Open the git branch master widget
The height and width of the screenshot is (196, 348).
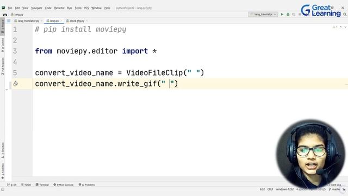point(334,189)
